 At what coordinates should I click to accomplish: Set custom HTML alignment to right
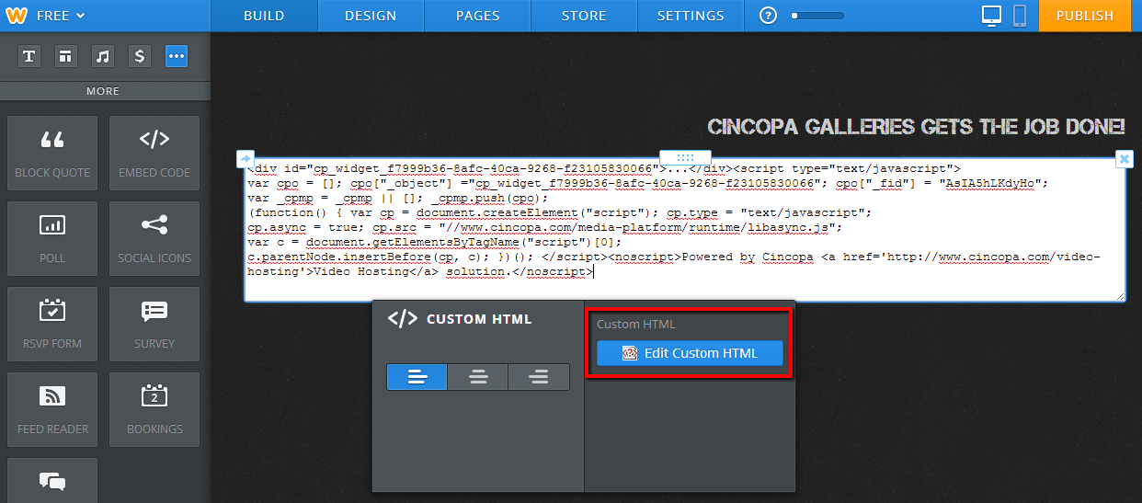tap(539, 377)
